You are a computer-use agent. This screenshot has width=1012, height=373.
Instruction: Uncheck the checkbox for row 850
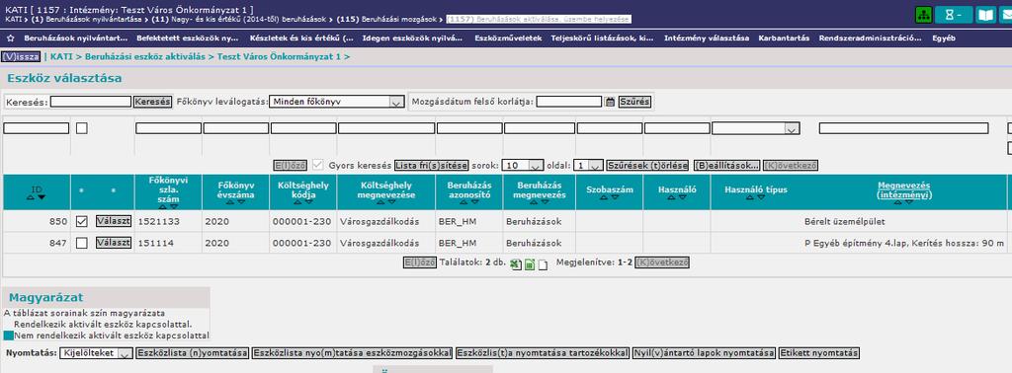coord(81,222)
